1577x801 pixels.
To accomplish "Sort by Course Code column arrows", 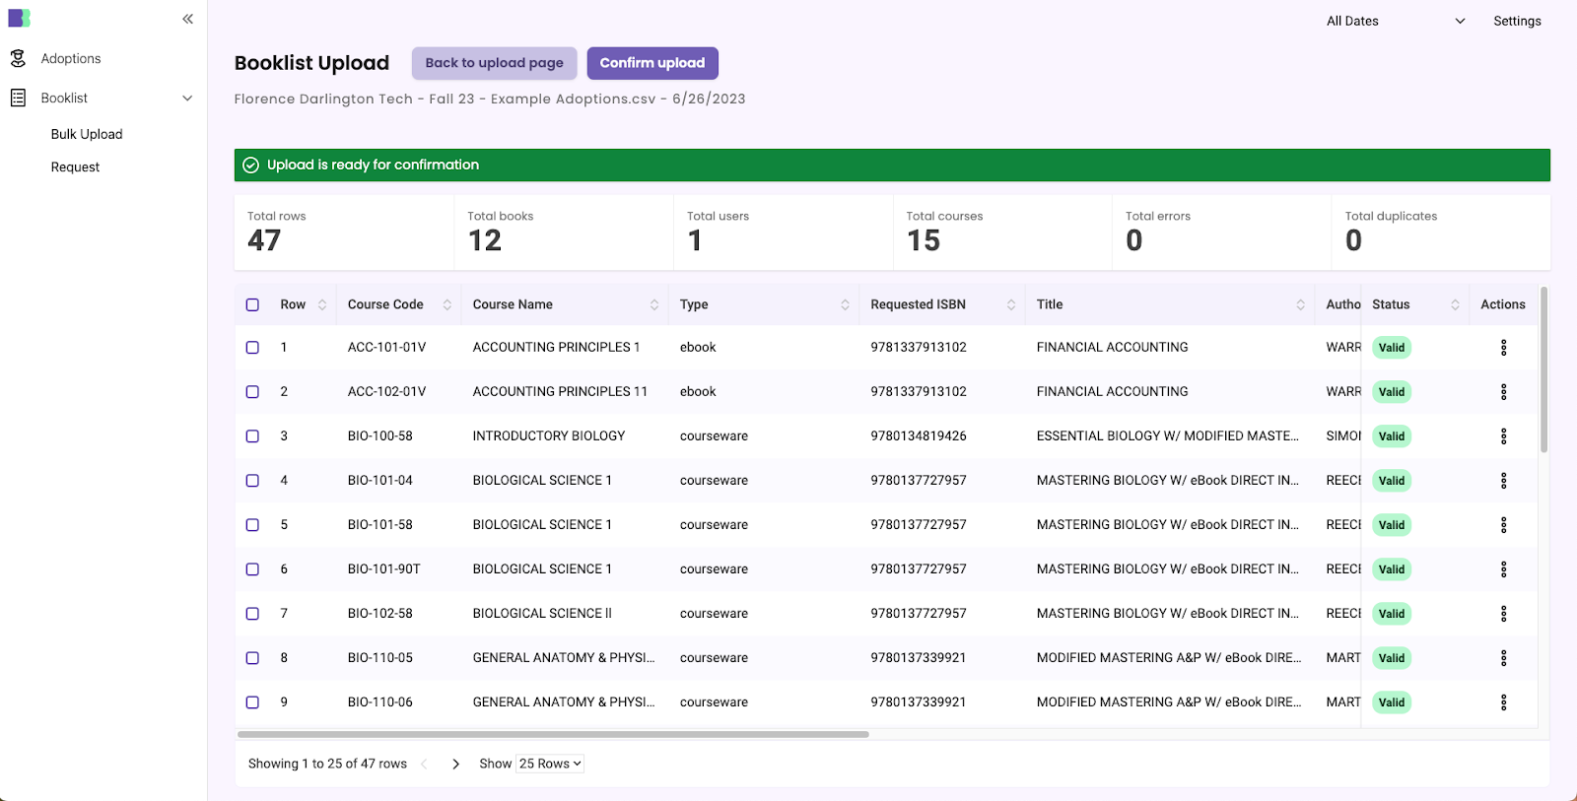I will [x=446, y=304].
